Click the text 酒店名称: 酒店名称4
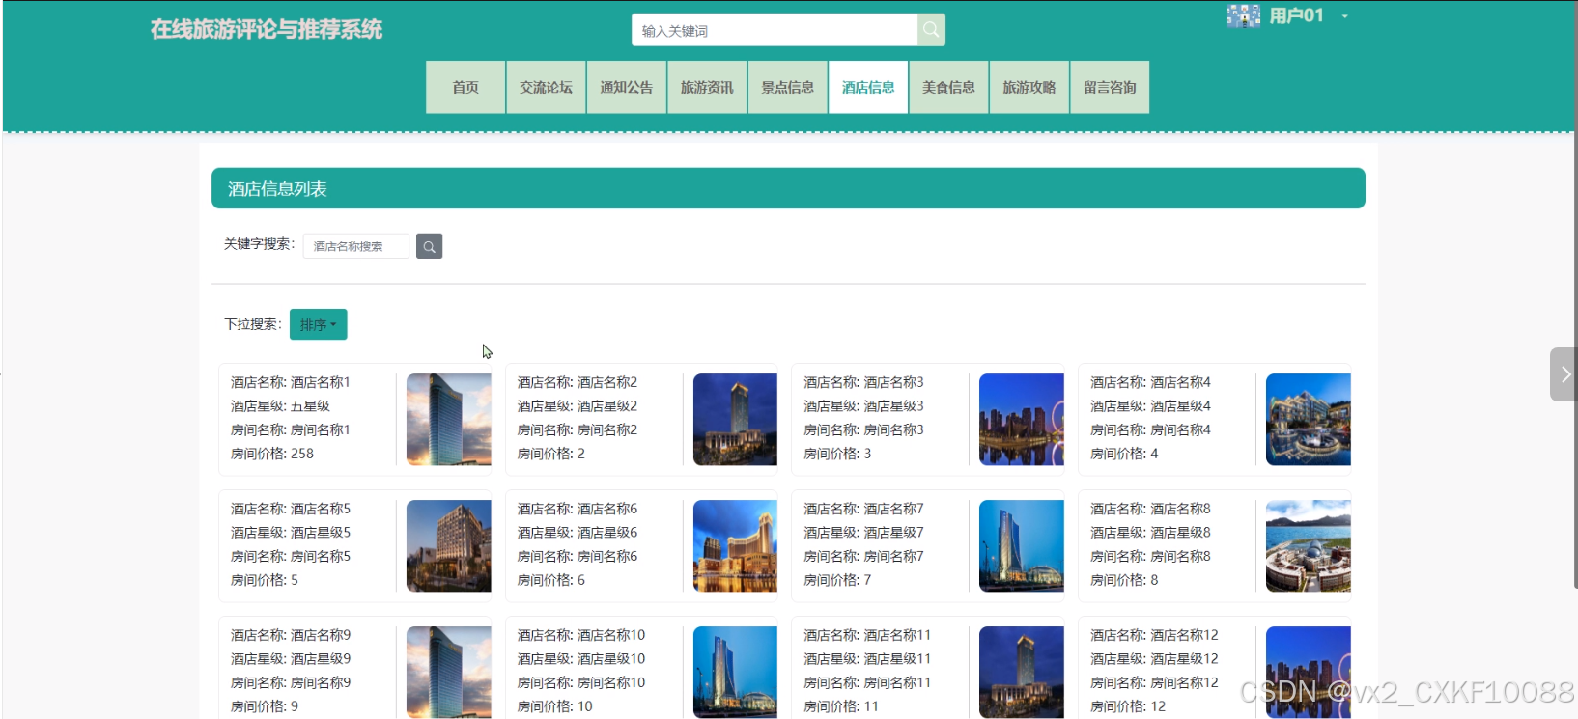This screenshot has height=719, width=1578. (1151, 382)
